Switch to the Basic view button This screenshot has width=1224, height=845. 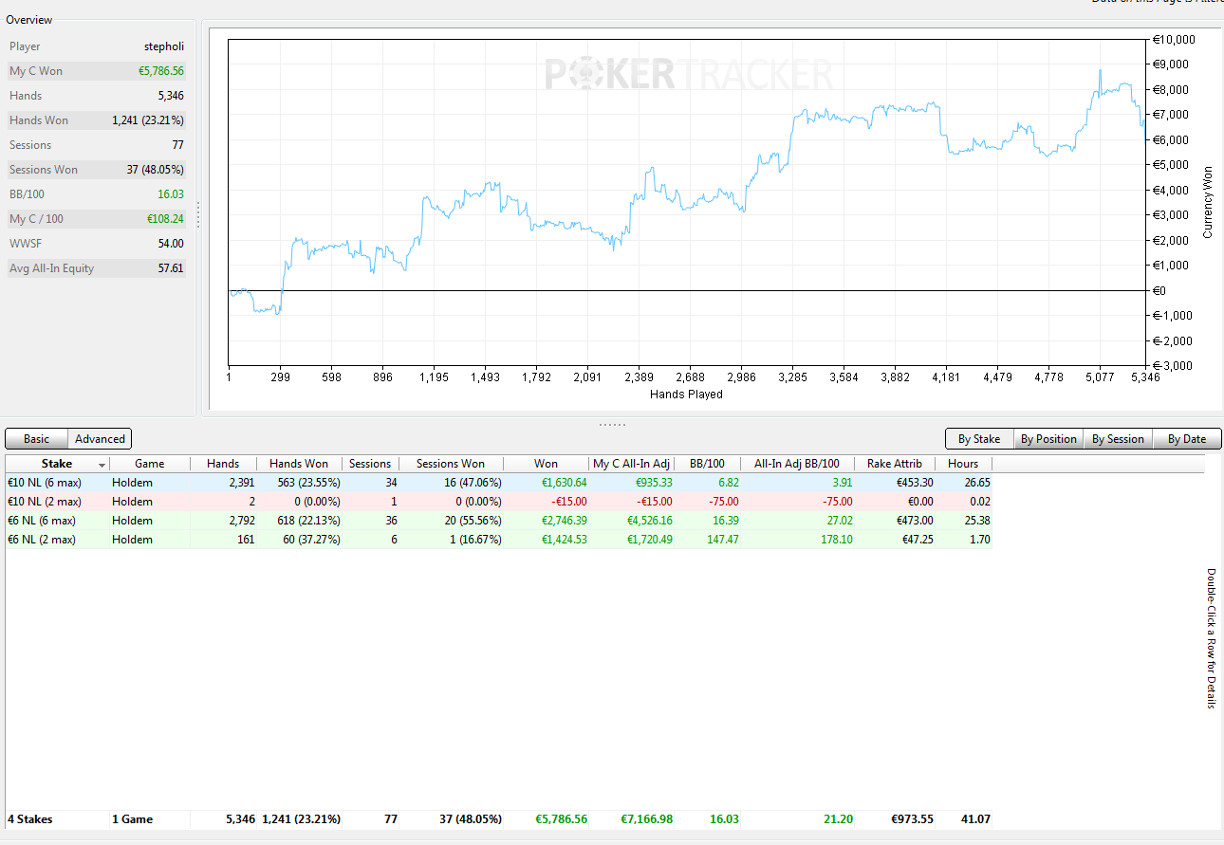click(x=37, y=439)
